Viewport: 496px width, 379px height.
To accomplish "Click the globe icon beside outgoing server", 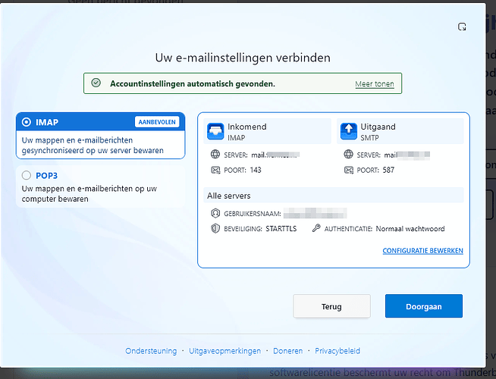I will 348,155.
